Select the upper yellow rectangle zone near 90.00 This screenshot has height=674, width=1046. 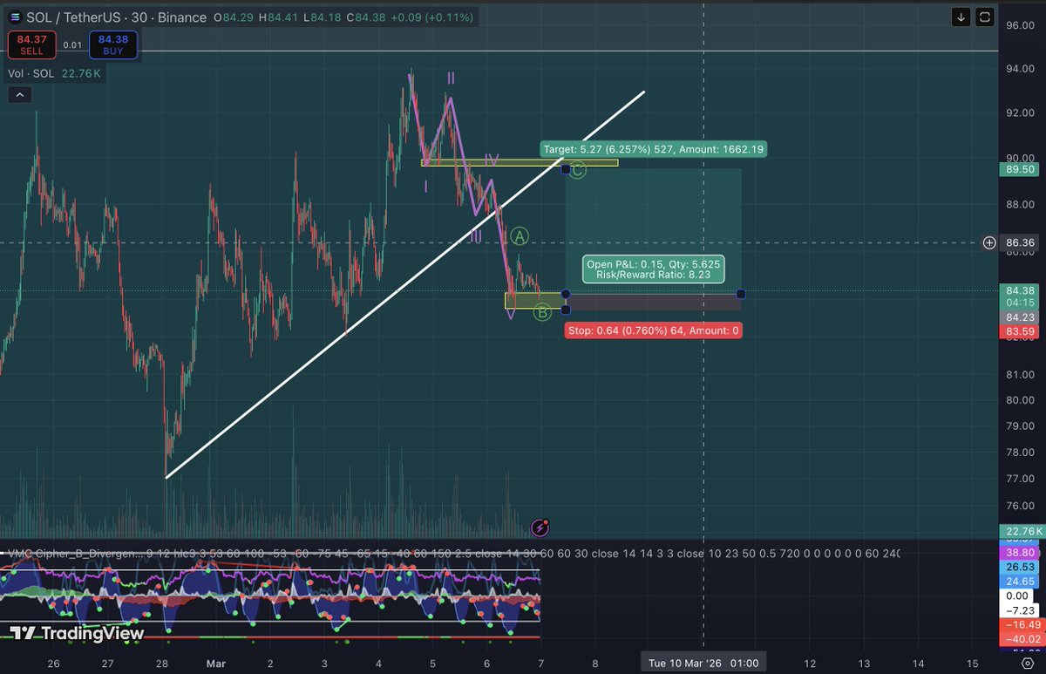520,162
